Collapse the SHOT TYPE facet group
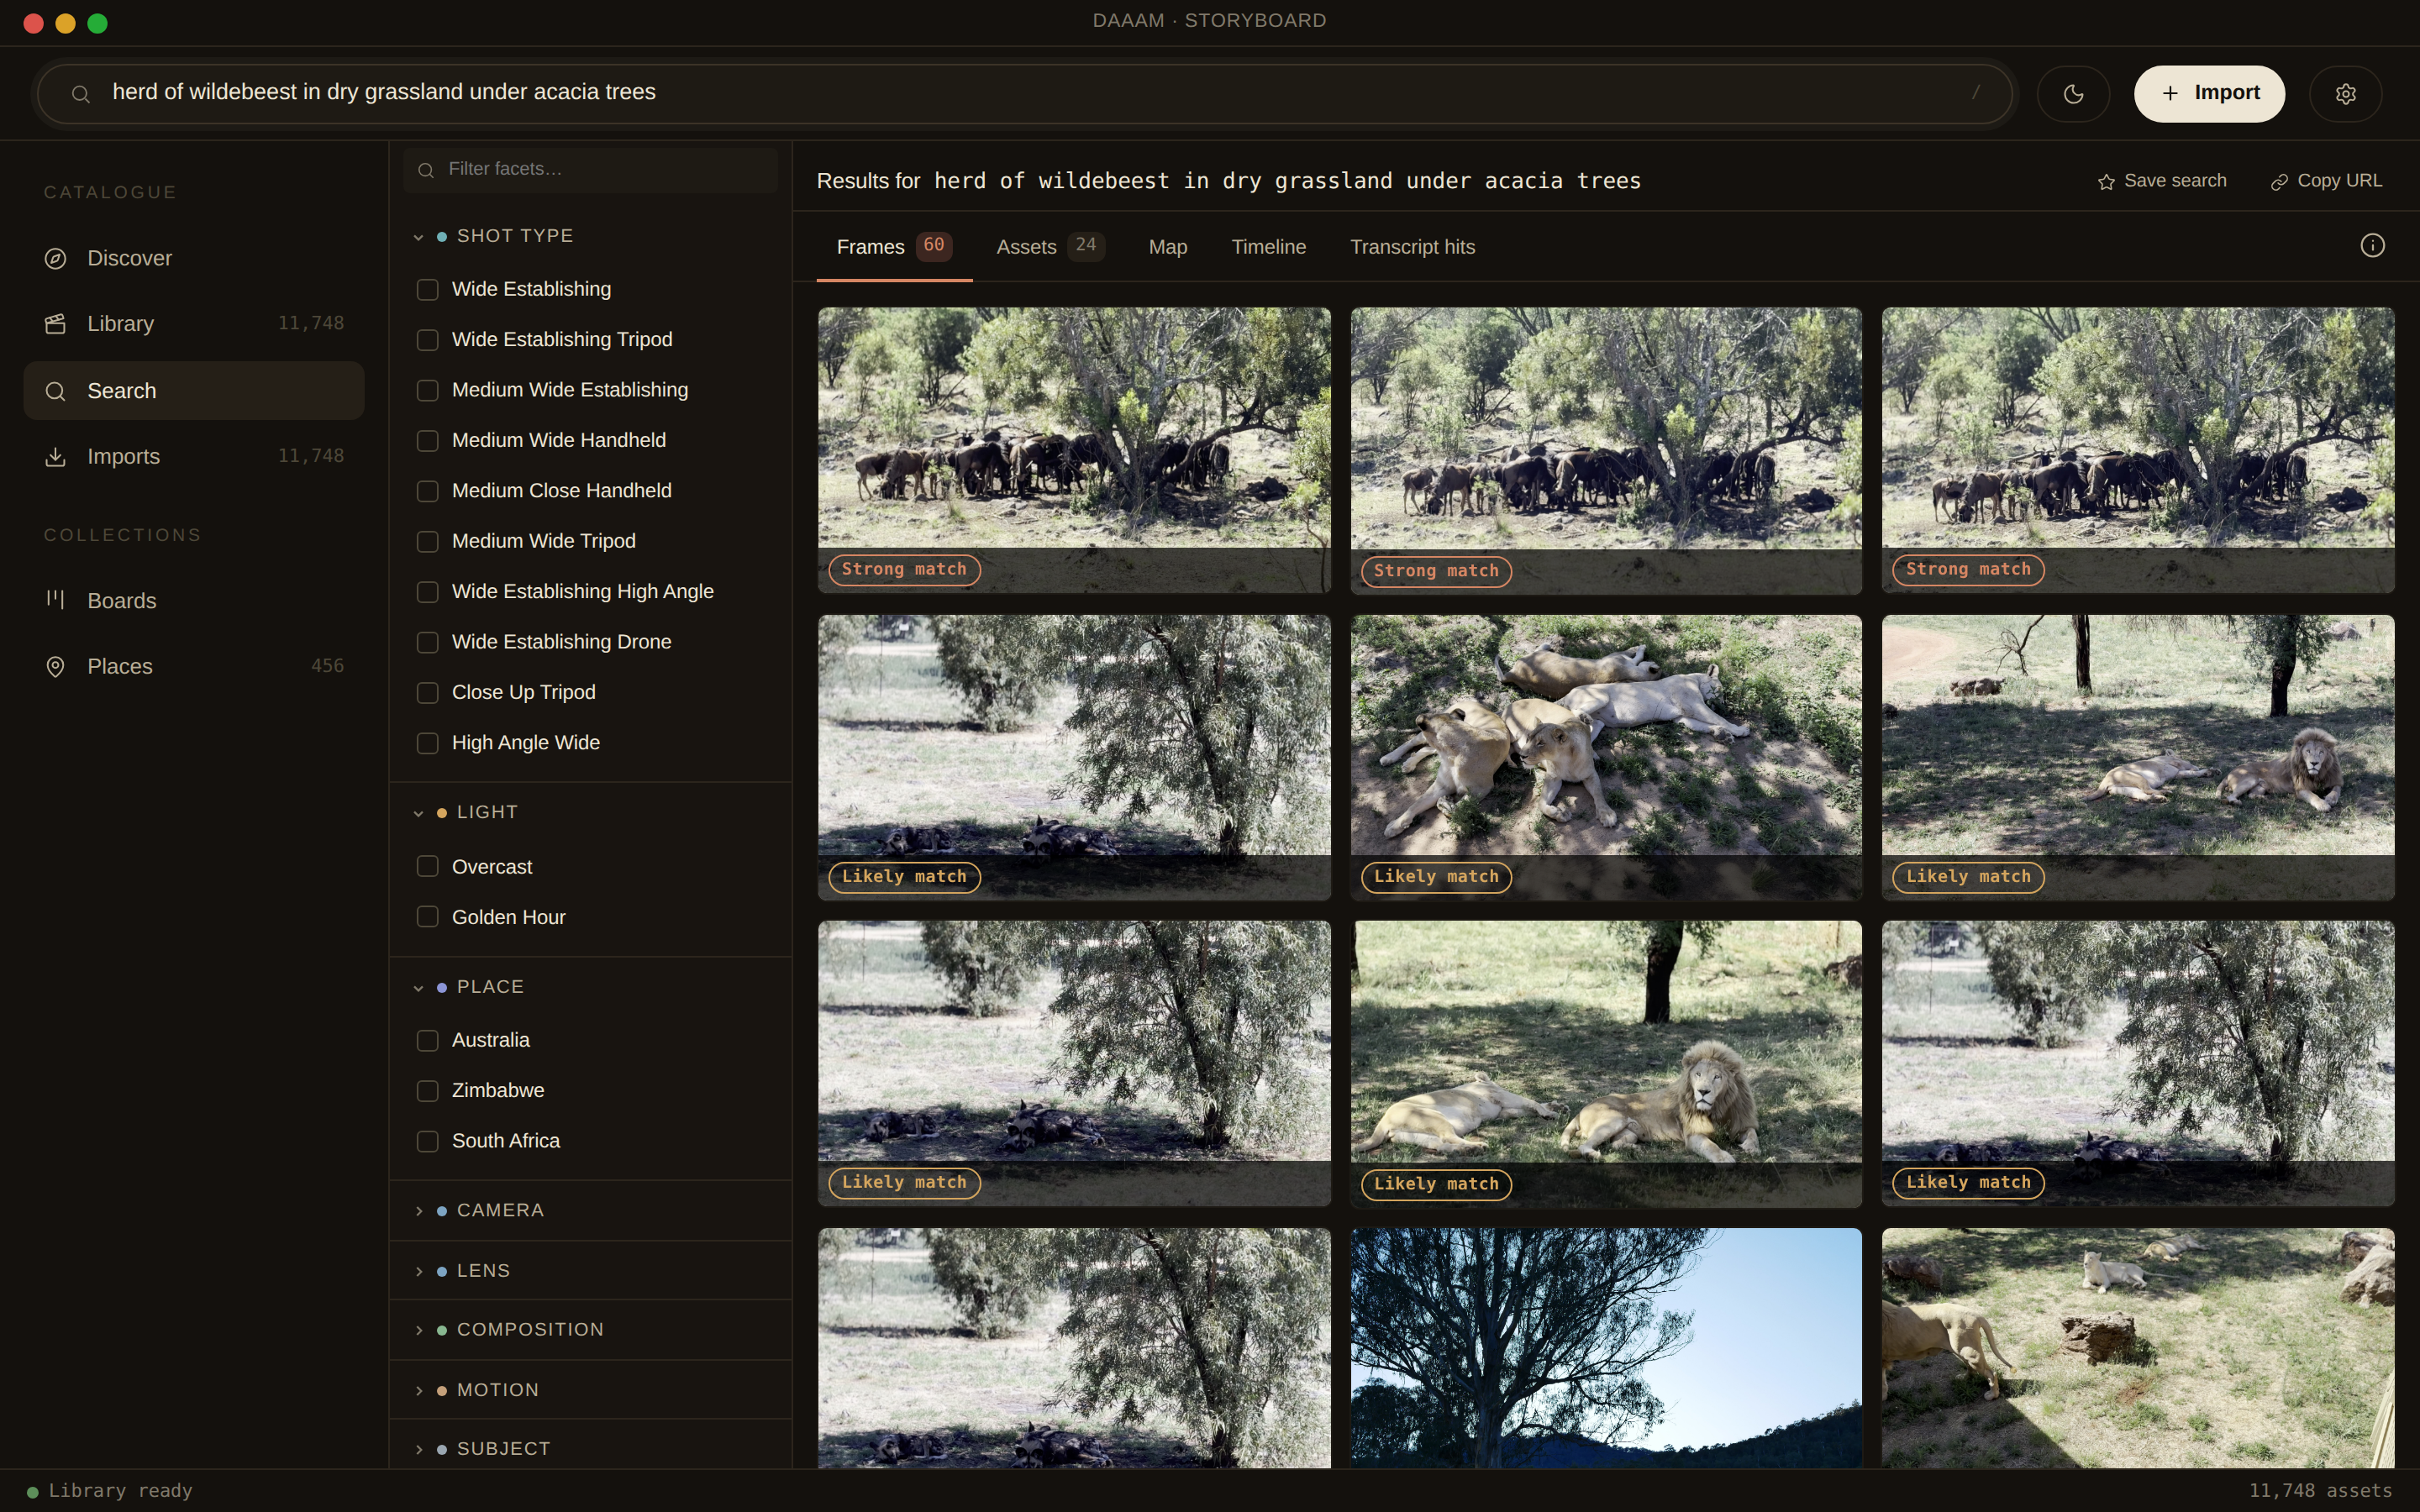Screen dimensions: 2420x1512 (x=590, y=236)
